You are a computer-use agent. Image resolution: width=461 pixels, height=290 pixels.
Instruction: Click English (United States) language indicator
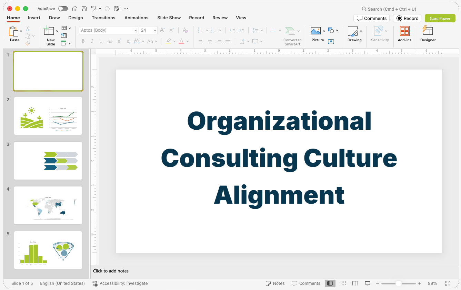[62, 283]
